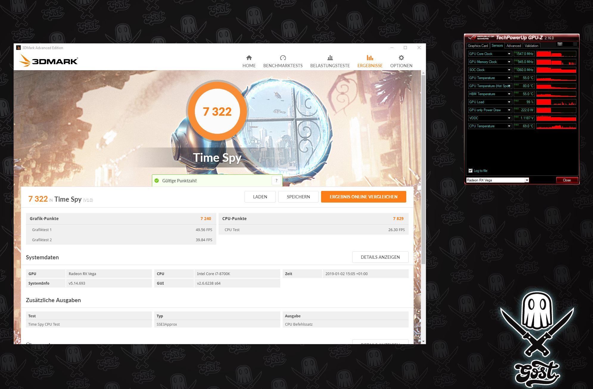
Task: Click the LADEN button
Action: tap(260, 197)
